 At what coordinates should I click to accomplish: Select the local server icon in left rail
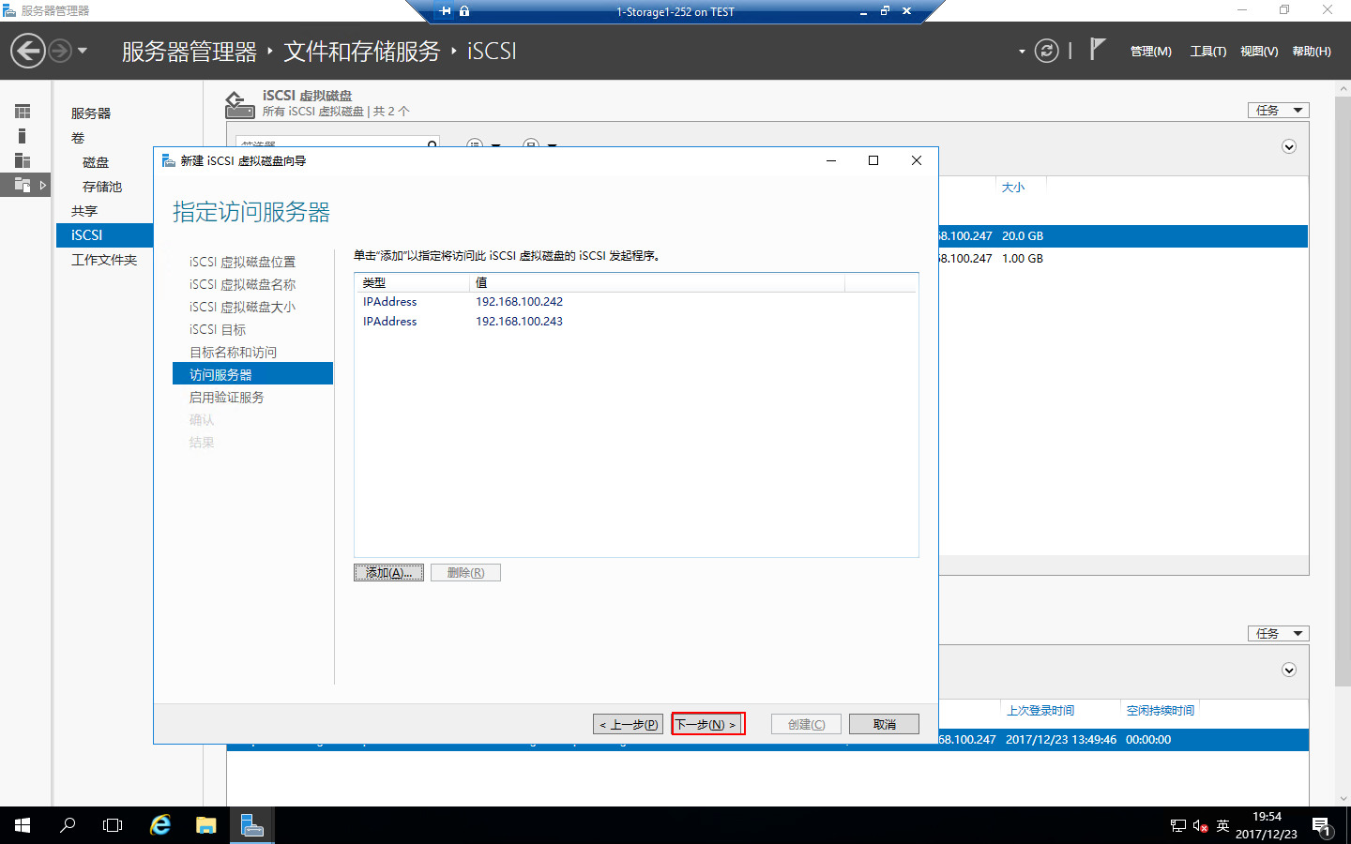[23, 136]
